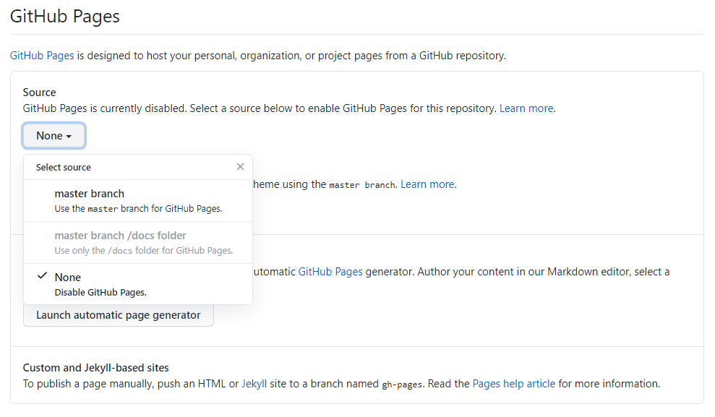The width and height of the screenshot is (715, 417).
Task: Close the Select source popup
Action: pos(240,167)
